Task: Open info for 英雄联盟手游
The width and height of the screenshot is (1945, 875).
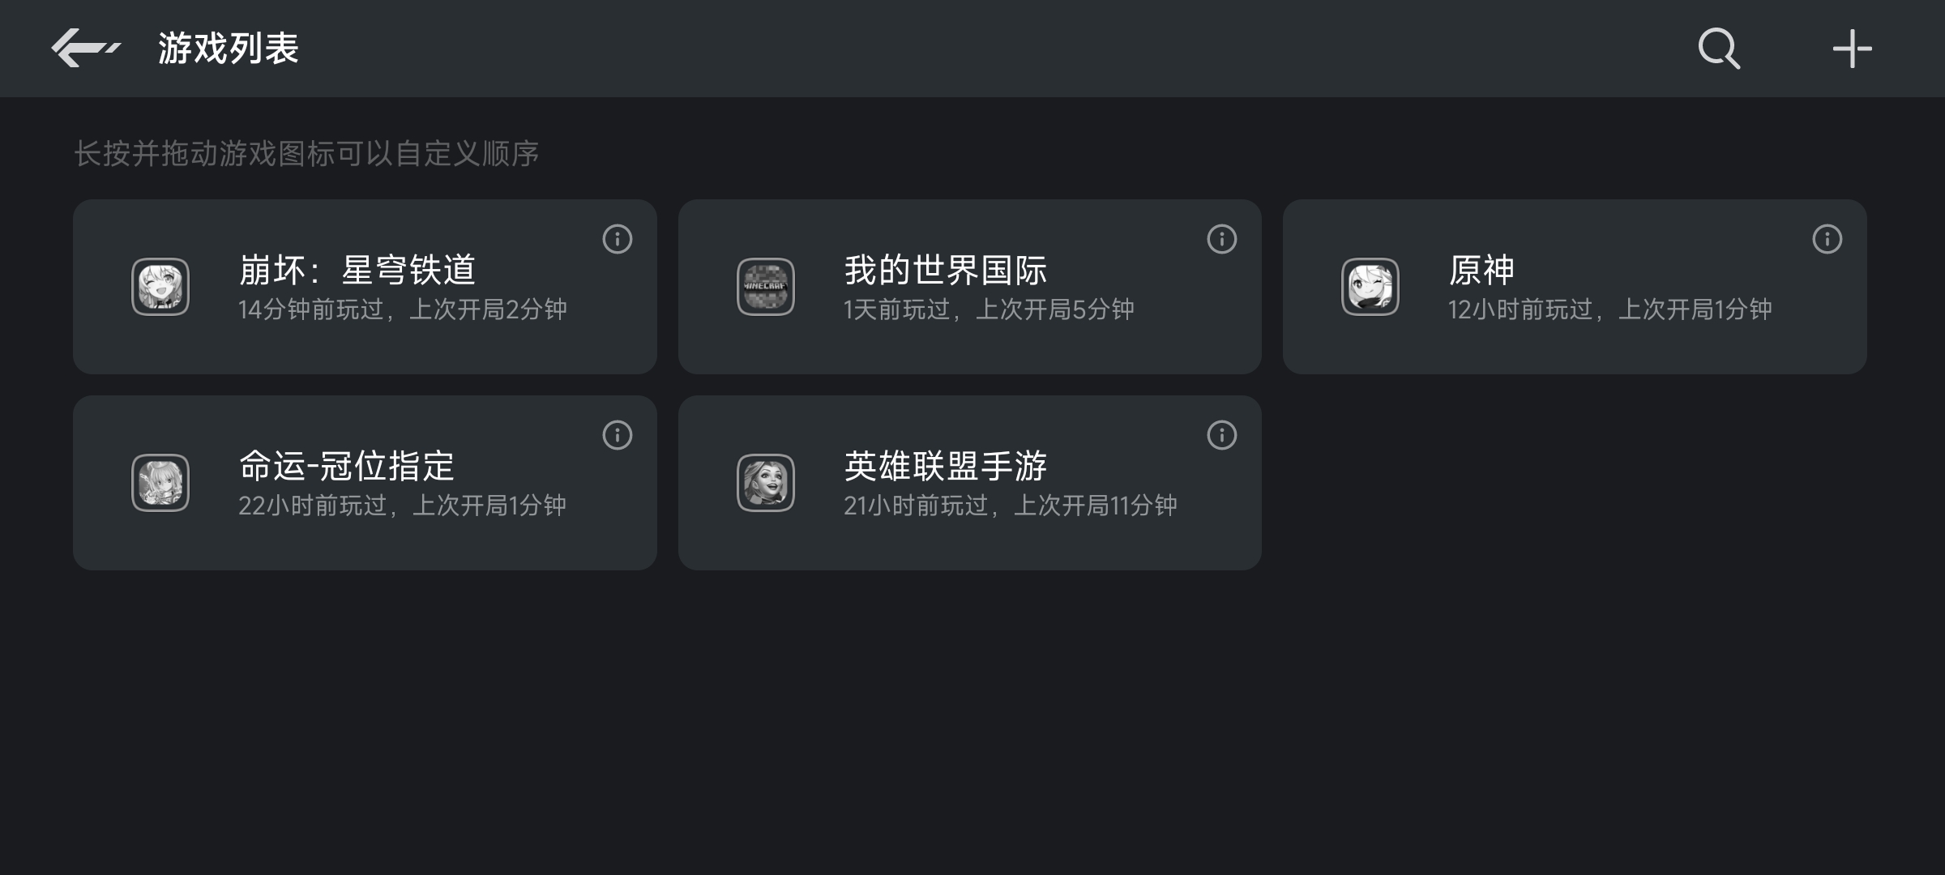Action: [1222, 435]
